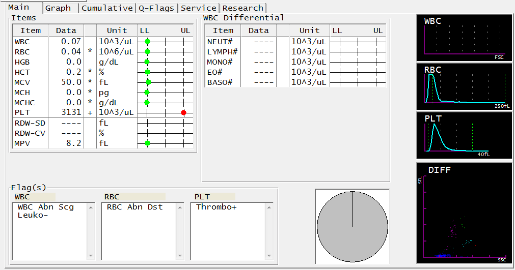Click down arrow in PLT flags scrollbar
This screenshot has height=270, width=515.
pyautogui.click(x=269, y=256)
